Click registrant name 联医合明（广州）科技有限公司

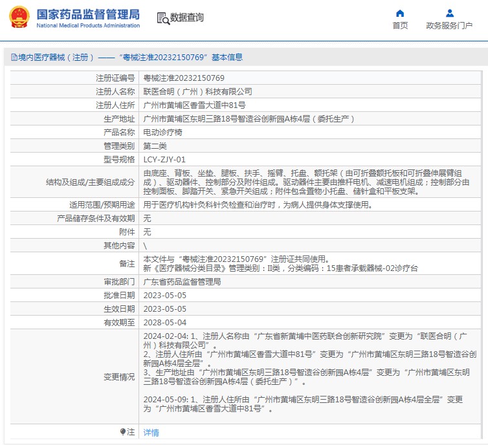[x=197, y=91]
